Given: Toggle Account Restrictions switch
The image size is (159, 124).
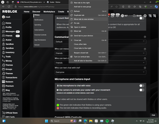Looking at the screenshot, I should point(142,18).
